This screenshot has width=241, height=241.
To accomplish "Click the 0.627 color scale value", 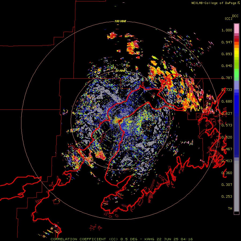I will (227, 114).
